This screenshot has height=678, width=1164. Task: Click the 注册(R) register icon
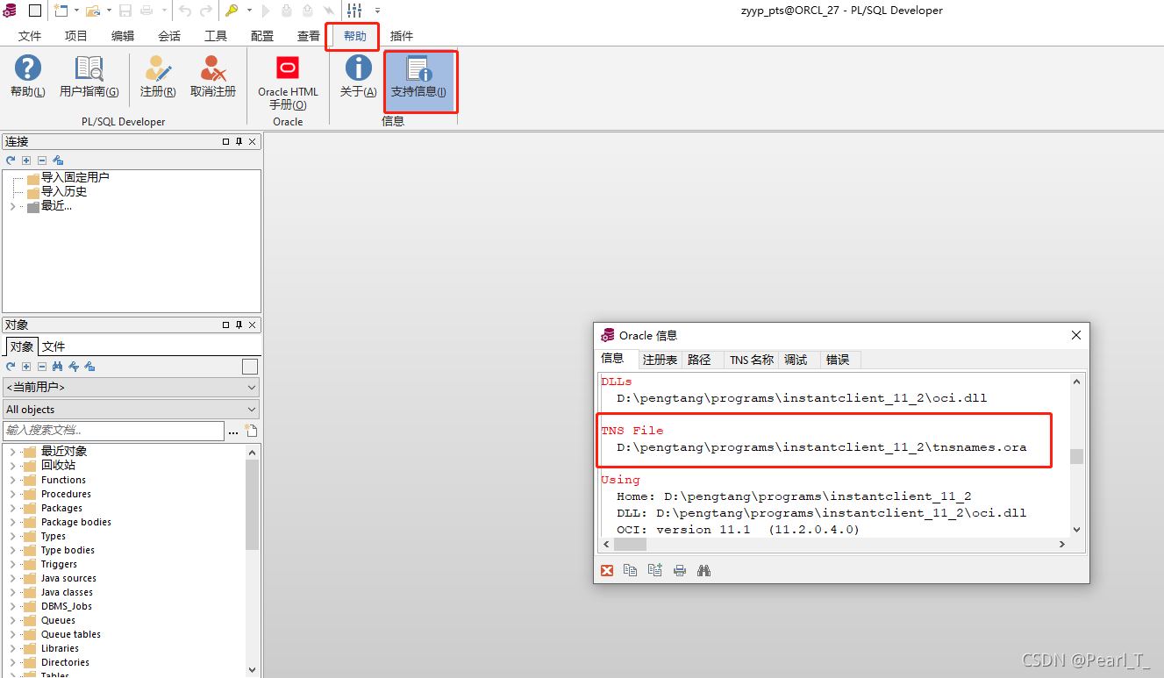coord(158,76)
